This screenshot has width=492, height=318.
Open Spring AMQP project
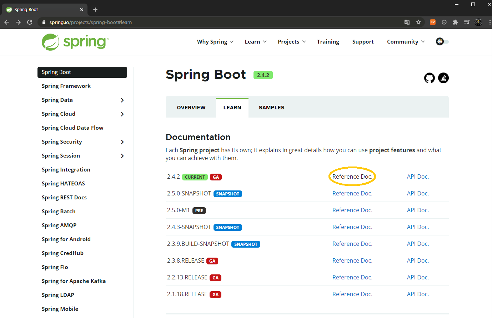[59, 225]
